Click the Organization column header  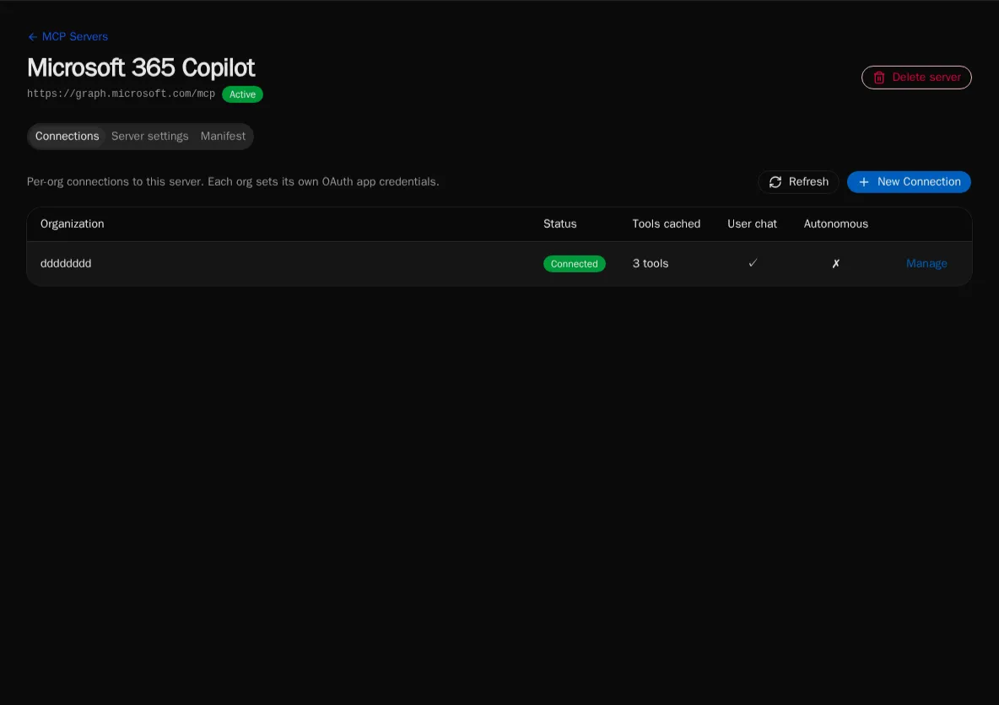tap(72, 224)
